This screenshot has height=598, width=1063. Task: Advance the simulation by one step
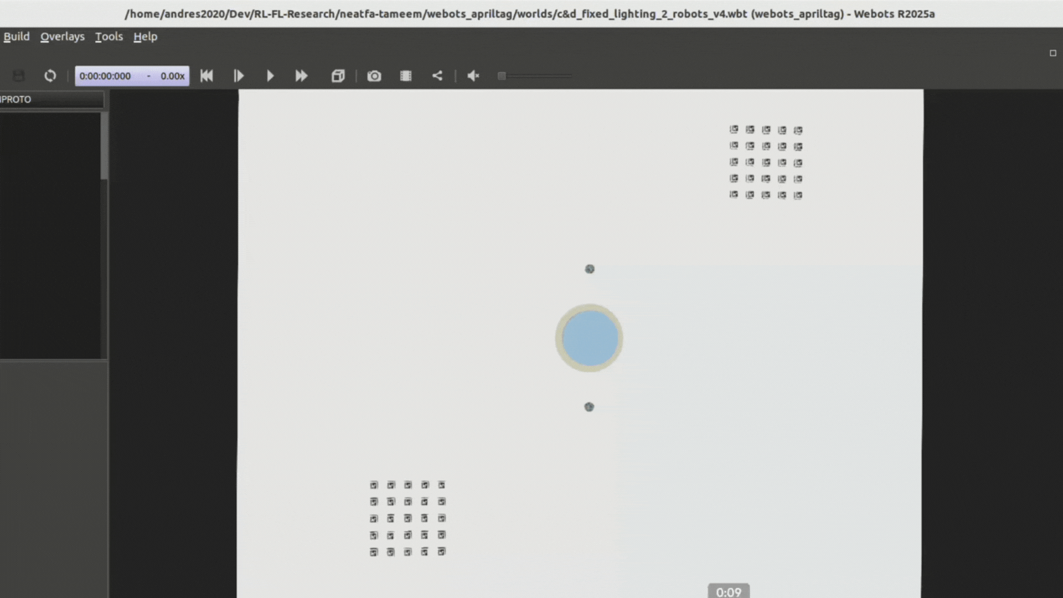click(x=239, y=76)
